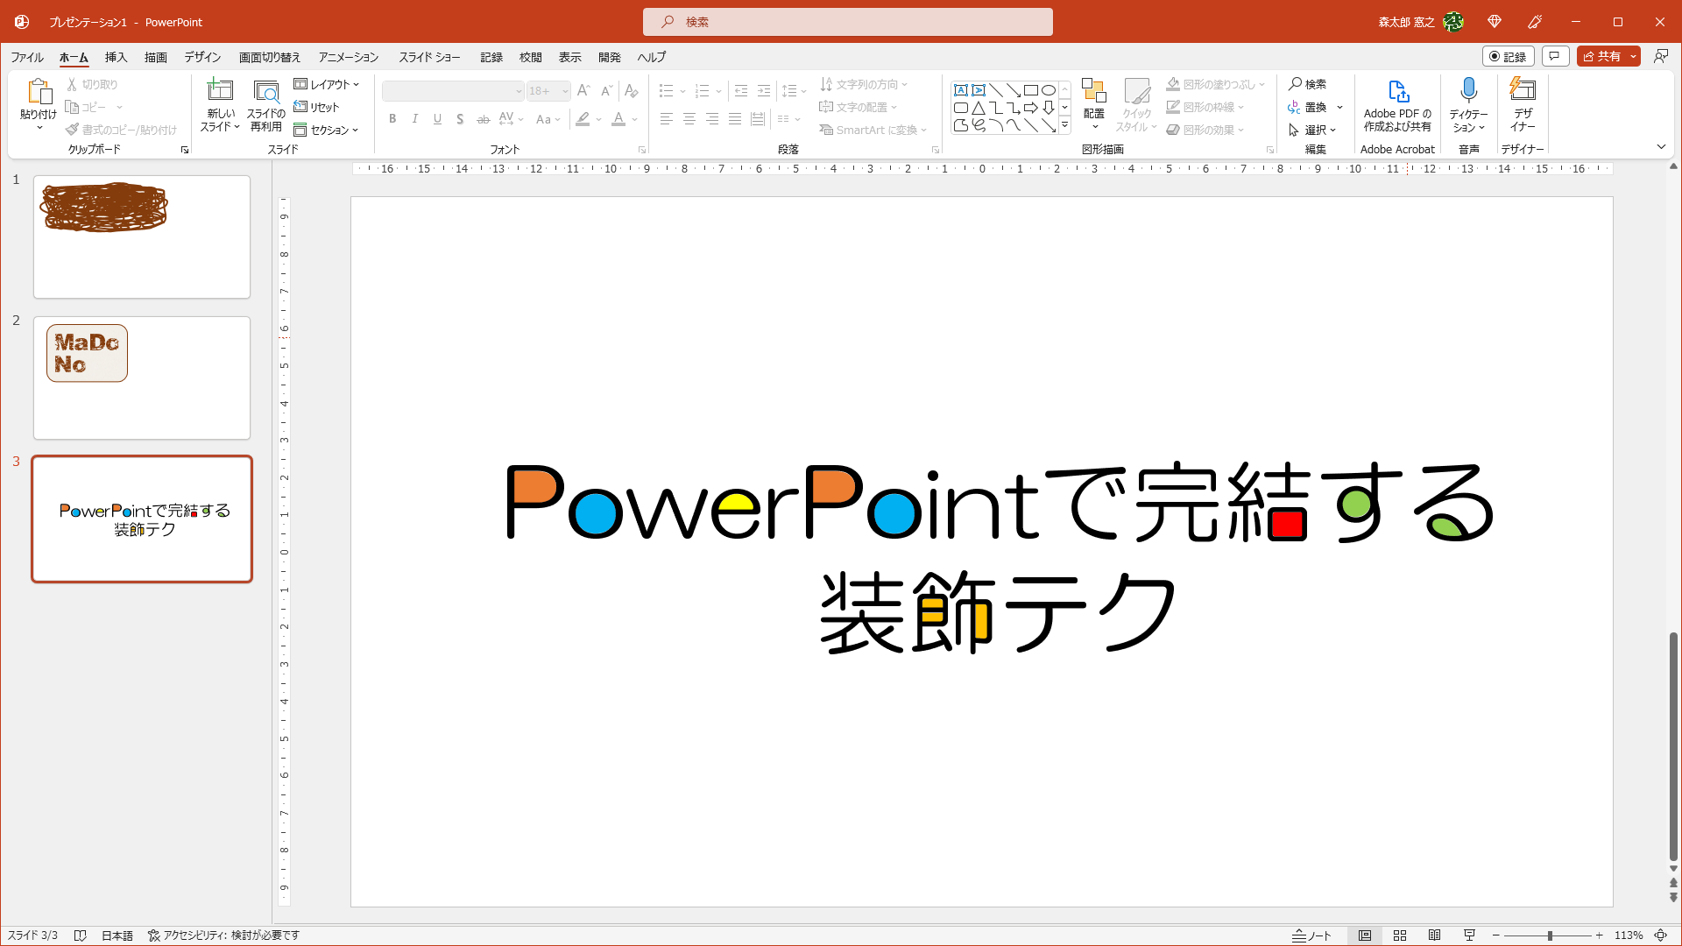Toggle bold formatting

(392, 119)
